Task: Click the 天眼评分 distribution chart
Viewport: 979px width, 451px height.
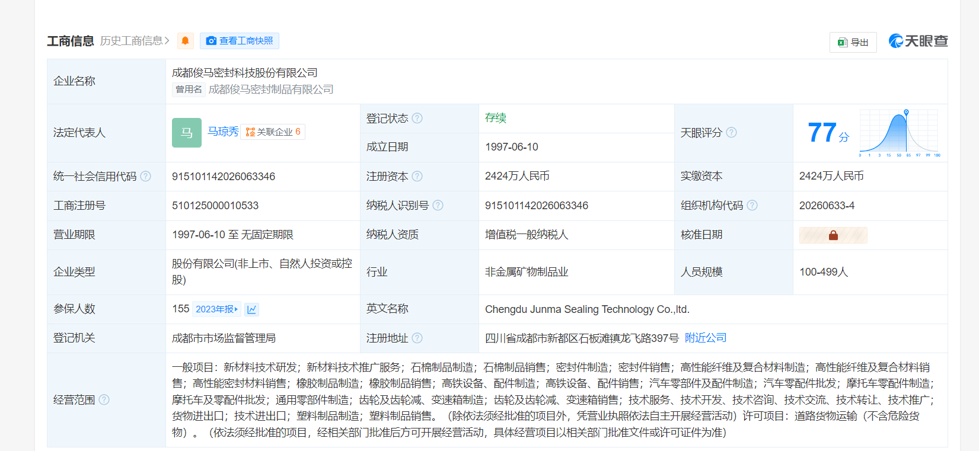Action: point(900,133)
